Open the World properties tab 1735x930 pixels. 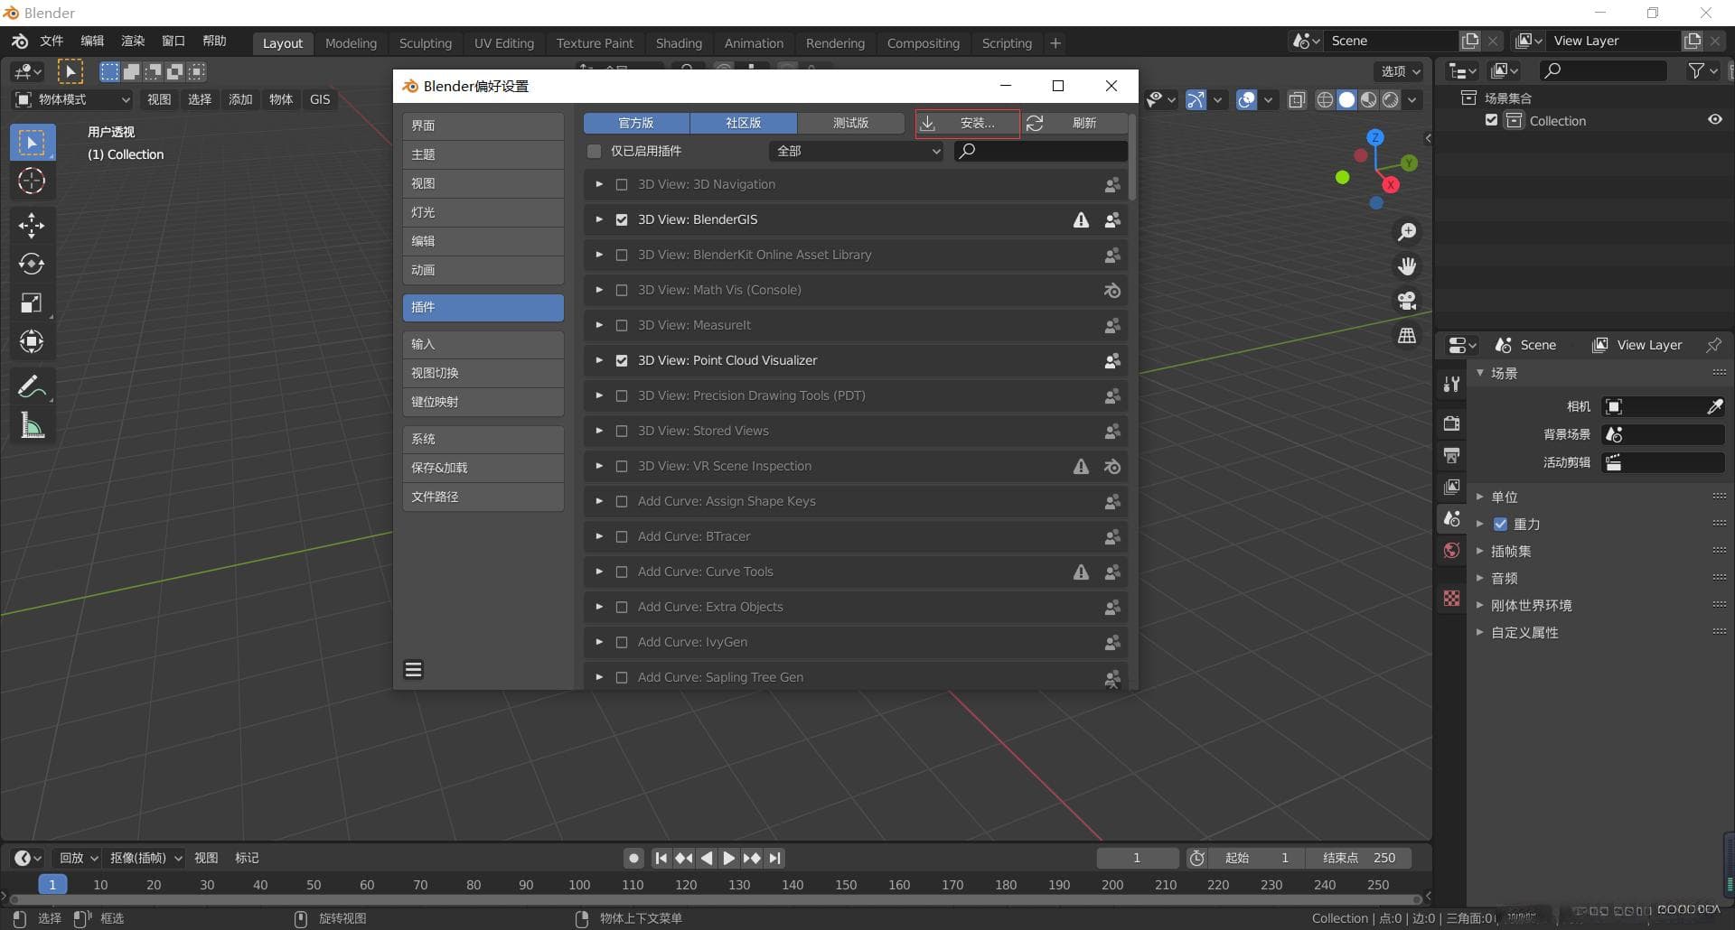tap(1452, 550)
